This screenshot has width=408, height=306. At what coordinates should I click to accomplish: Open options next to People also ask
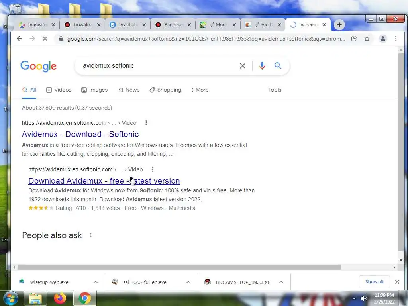[91, 235]
